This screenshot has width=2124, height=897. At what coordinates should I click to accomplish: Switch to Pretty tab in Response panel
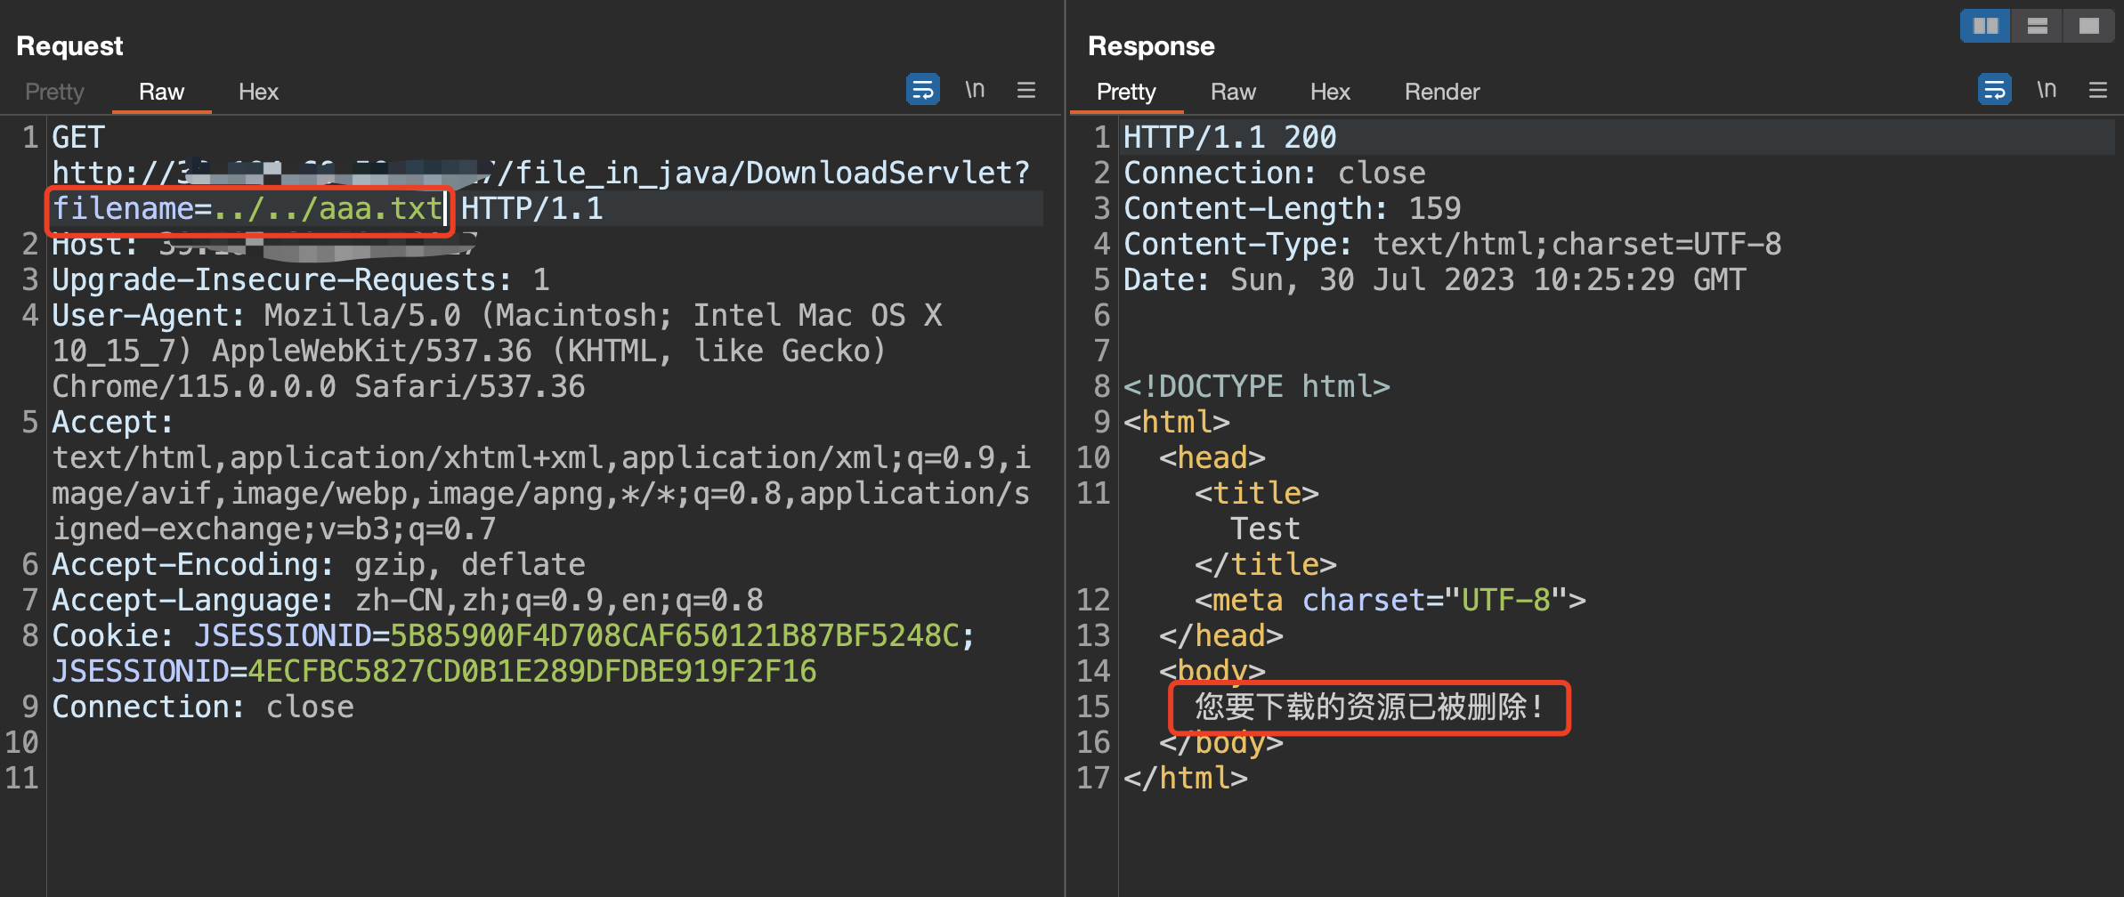point(1126,92)
